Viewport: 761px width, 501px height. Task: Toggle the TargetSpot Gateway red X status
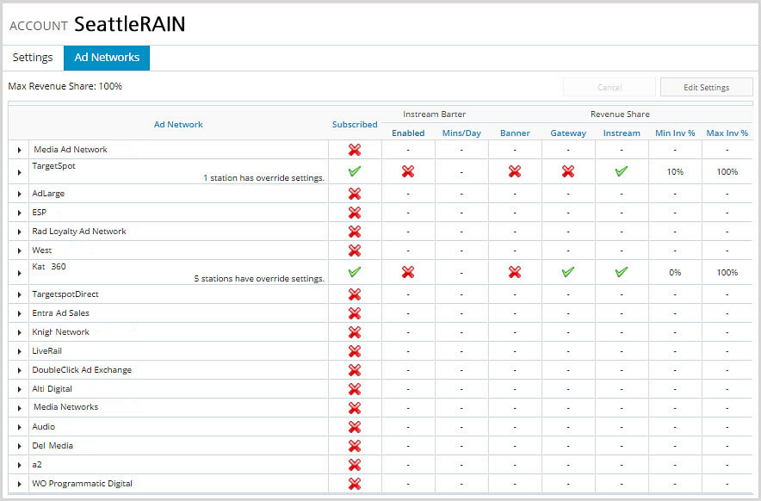coord(568,171)
